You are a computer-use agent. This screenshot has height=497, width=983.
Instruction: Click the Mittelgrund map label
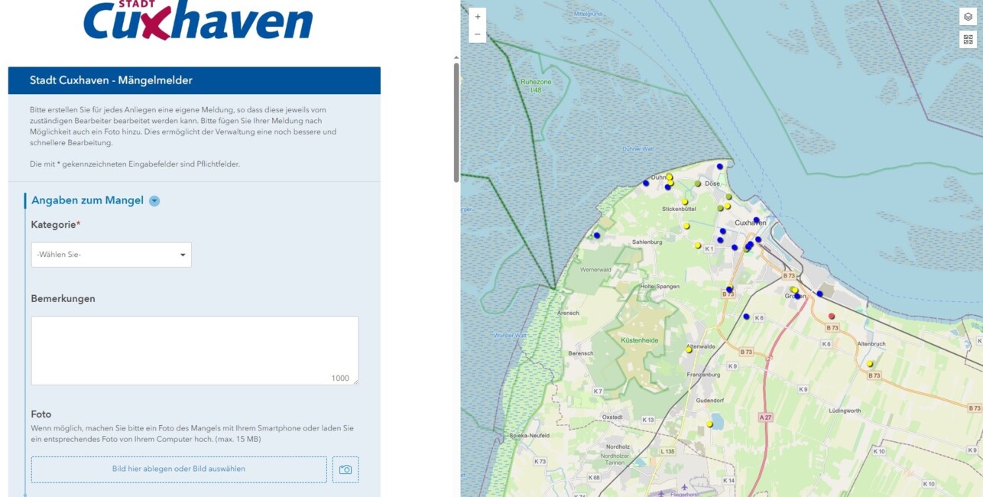[589, 14]
